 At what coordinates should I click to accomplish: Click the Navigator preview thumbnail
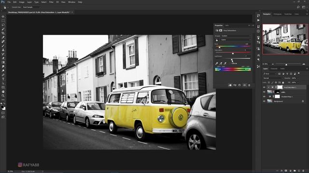click(x=285, y=39)
